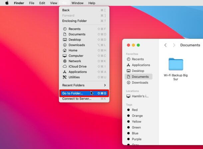Image resolution: width=203 pixels, height=149 pixels.
Task: Click the Tags sidebar heading
Action: [129, 105]
